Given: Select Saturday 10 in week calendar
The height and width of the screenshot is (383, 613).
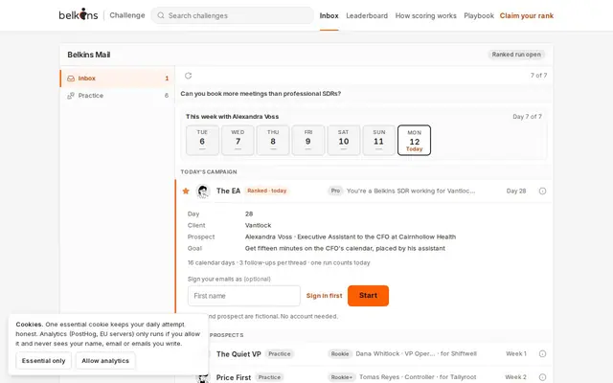Looking at the screenshot, I should 344,141.
